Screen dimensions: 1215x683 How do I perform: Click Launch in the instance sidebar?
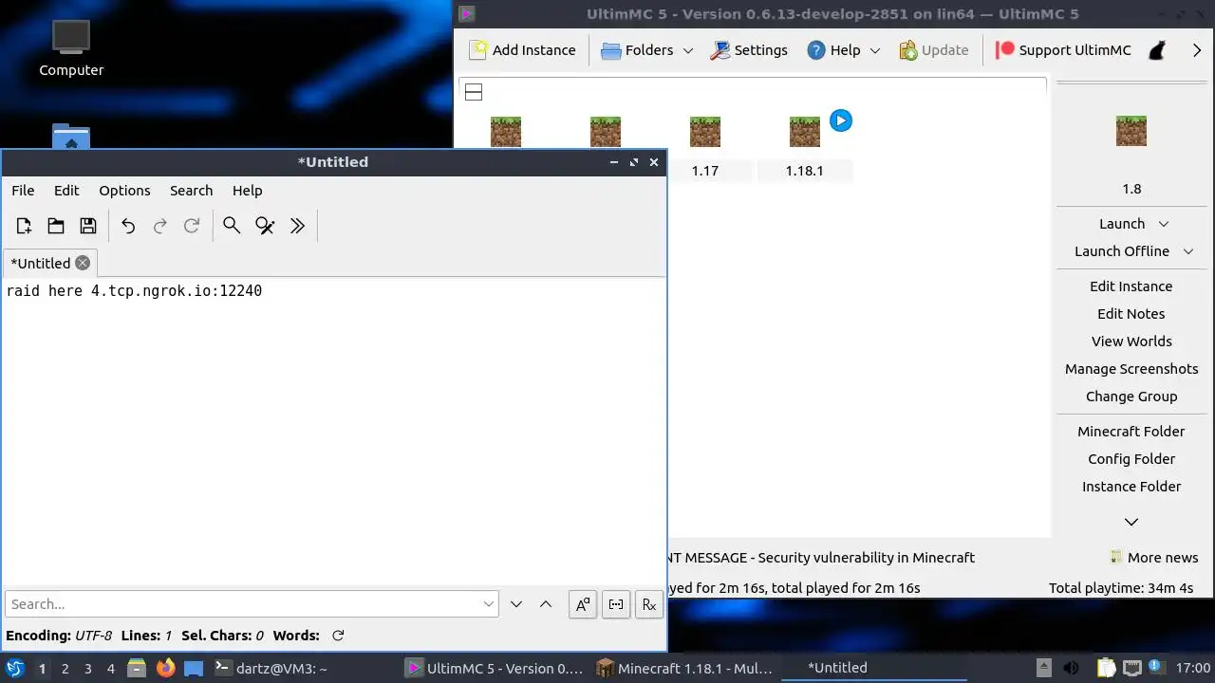tap(1122, 224)
